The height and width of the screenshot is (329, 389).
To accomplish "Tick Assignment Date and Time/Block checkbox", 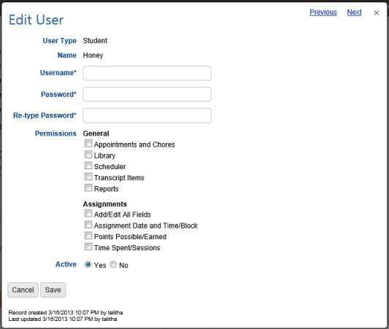I will click(x=88, y=225).
